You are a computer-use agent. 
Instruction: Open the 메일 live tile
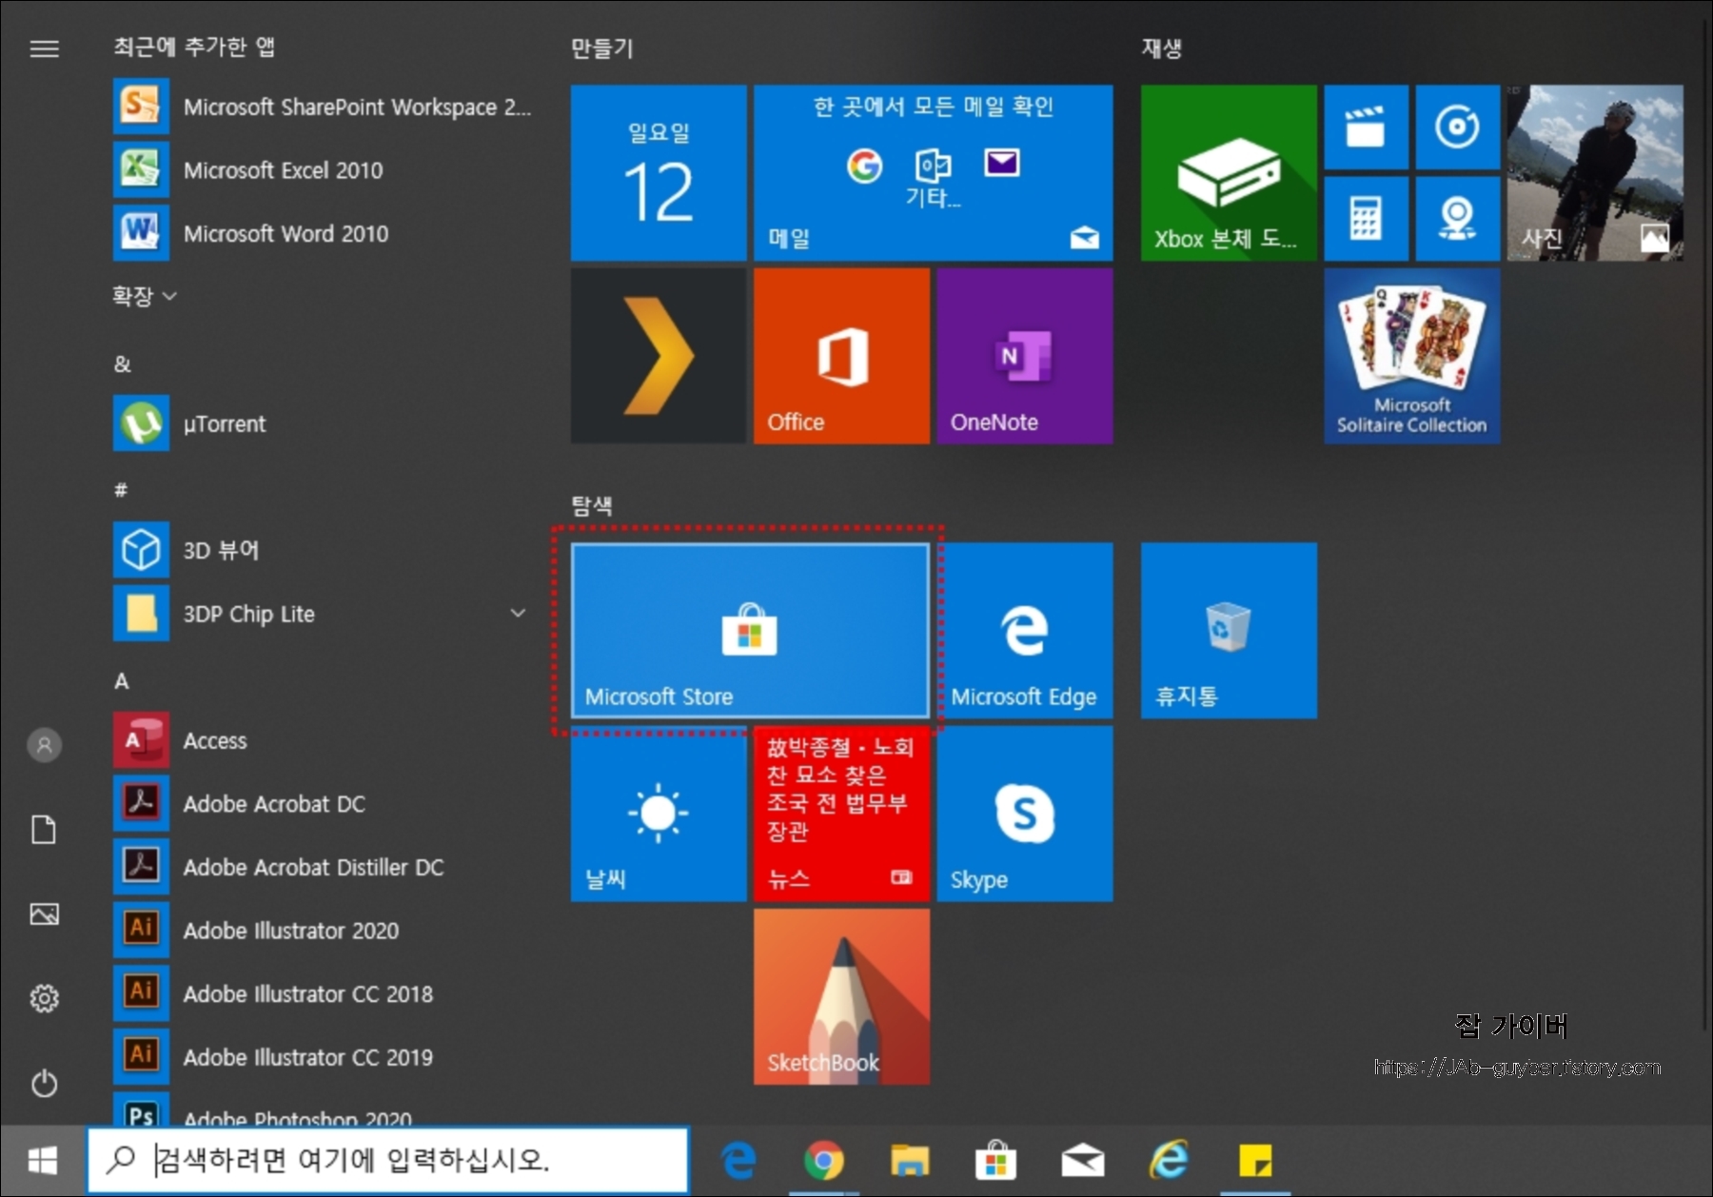[x=934, y=172]
